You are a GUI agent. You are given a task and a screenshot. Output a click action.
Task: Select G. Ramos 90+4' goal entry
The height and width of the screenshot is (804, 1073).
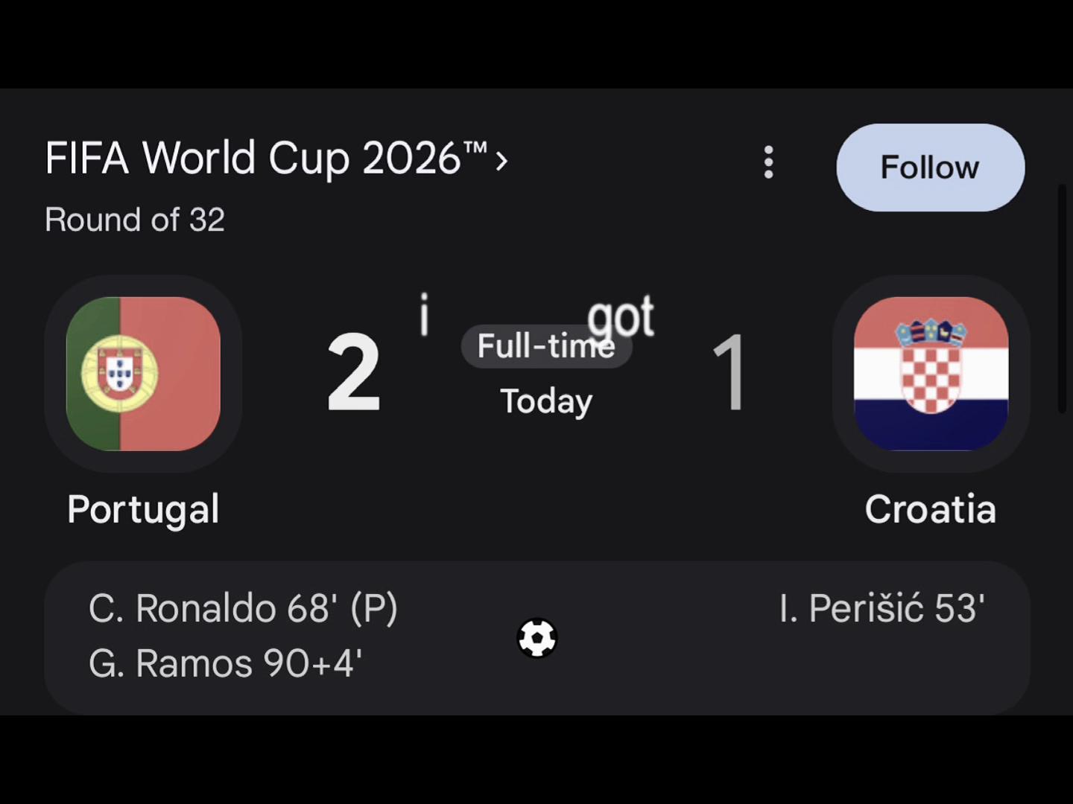click(225, 663)
